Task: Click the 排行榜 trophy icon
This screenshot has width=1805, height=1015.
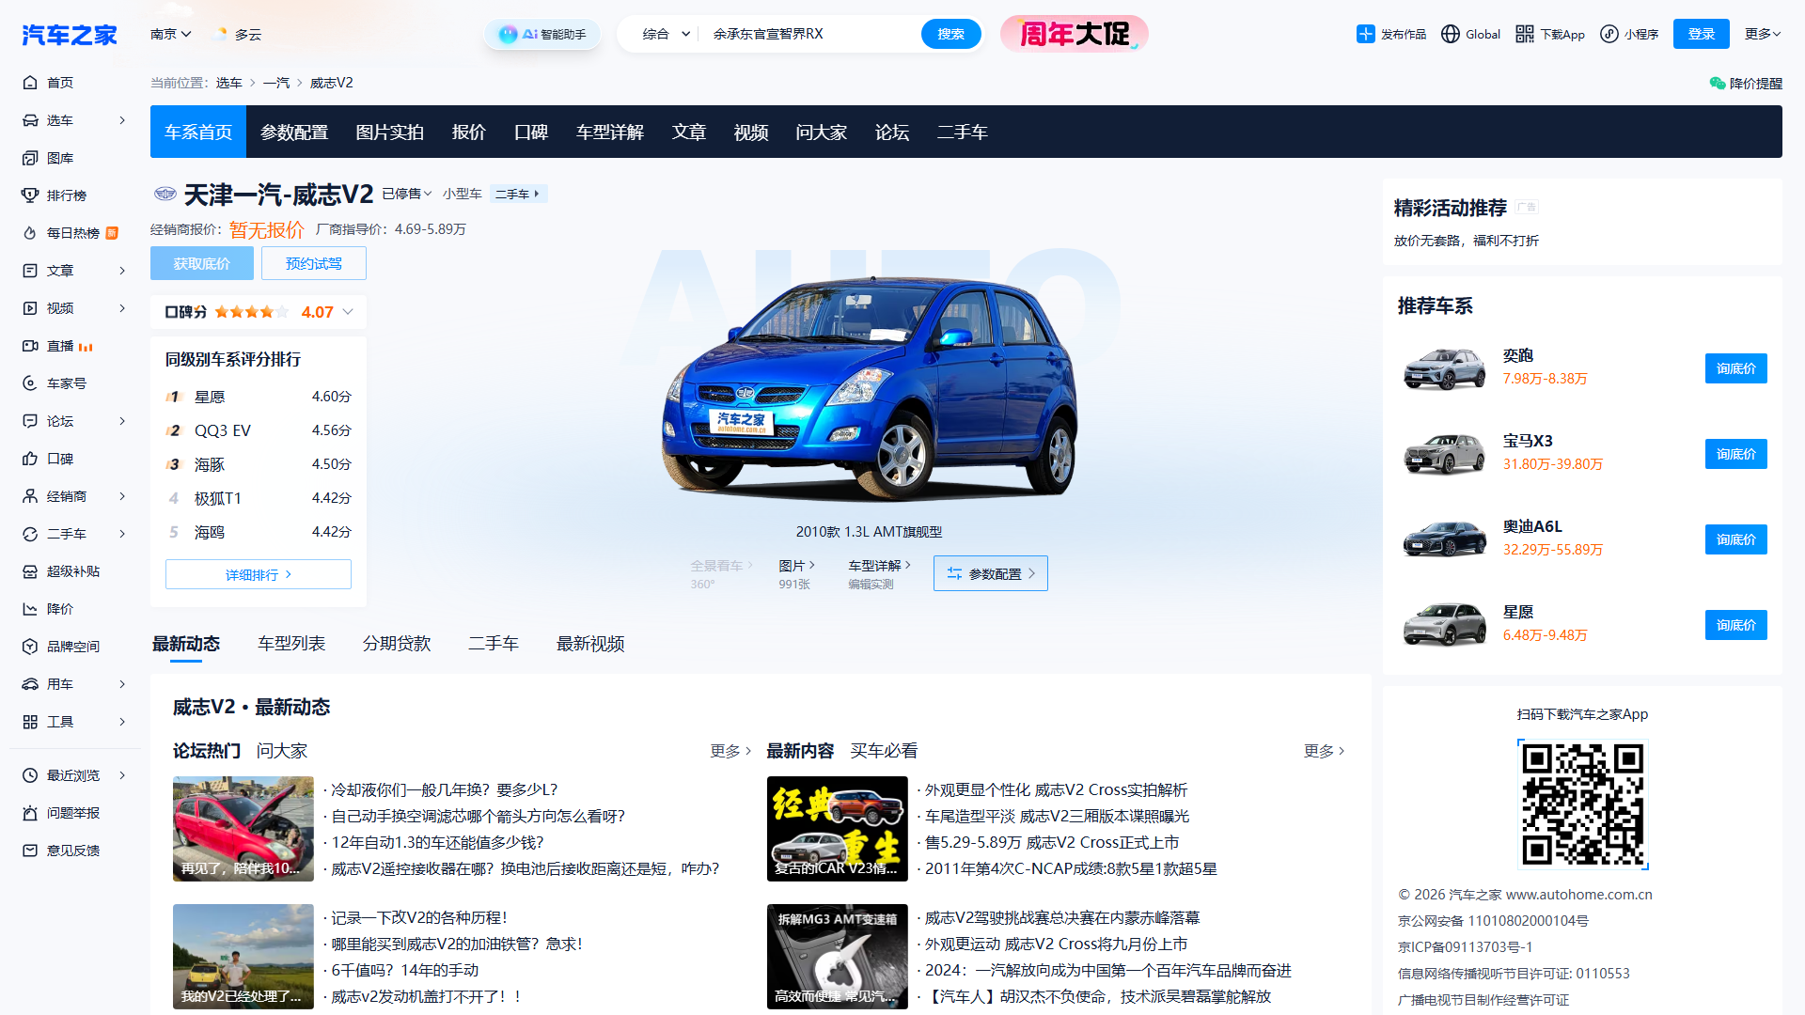Action: [30, 195]
